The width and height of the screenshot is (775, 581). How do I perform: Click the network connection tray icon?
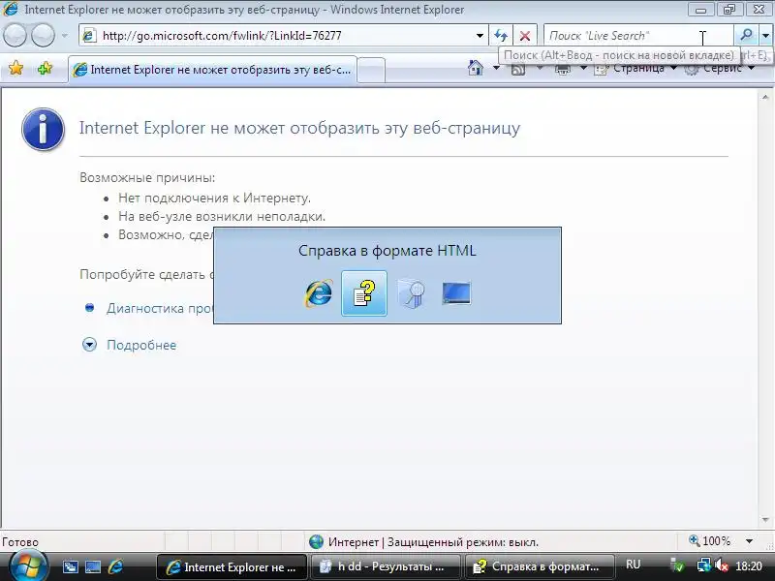click(x=703, y=566)
